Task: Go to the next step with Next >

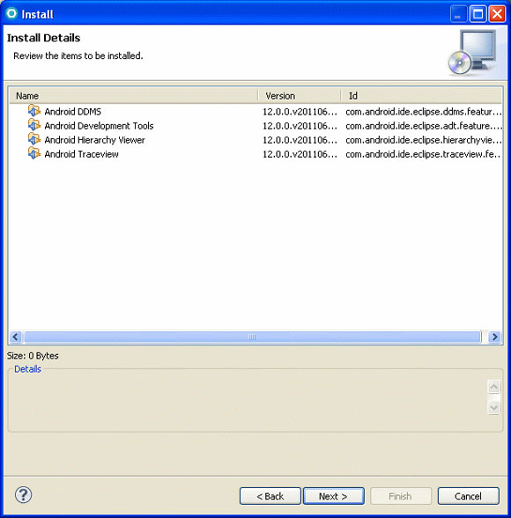Action: (334, 496)
